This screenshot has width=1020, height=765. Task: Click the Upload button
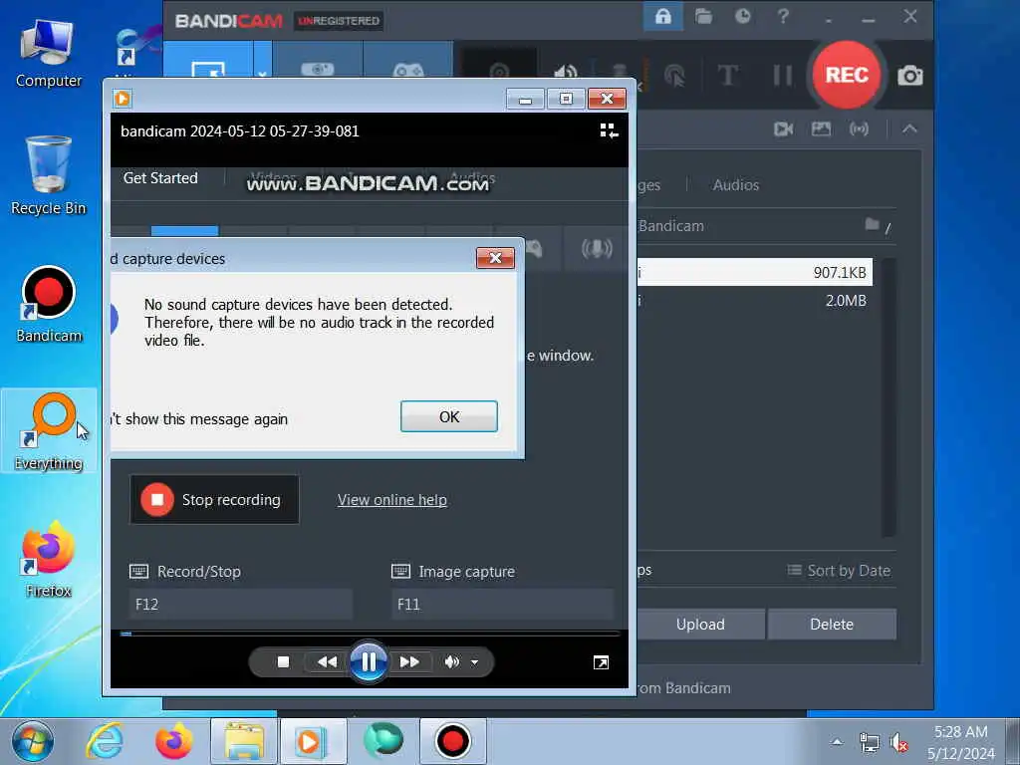(700, 625)
